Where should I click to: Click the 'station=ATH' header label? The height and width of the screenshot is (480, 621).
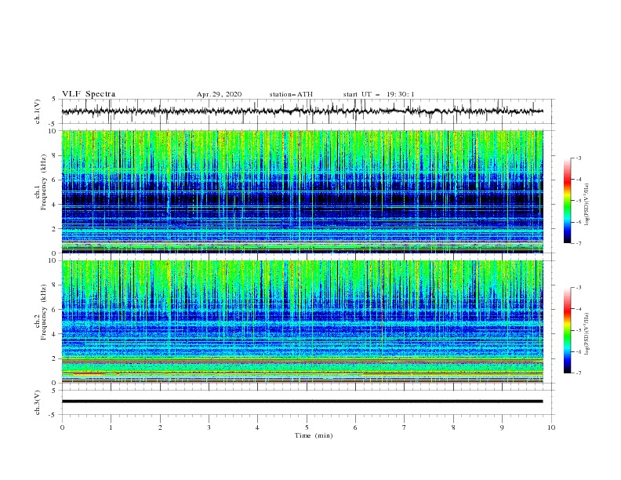(291, 94)
